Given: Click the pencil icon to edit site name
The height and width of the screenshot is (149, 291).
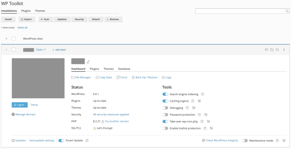Looking at the screenshot, I should pos(88,62).
